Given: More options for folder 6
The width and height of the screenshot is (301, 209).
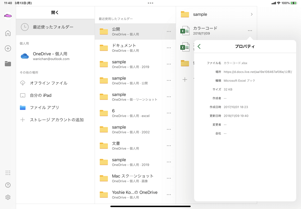Looking at the screenshot, I should click(169, 113).
